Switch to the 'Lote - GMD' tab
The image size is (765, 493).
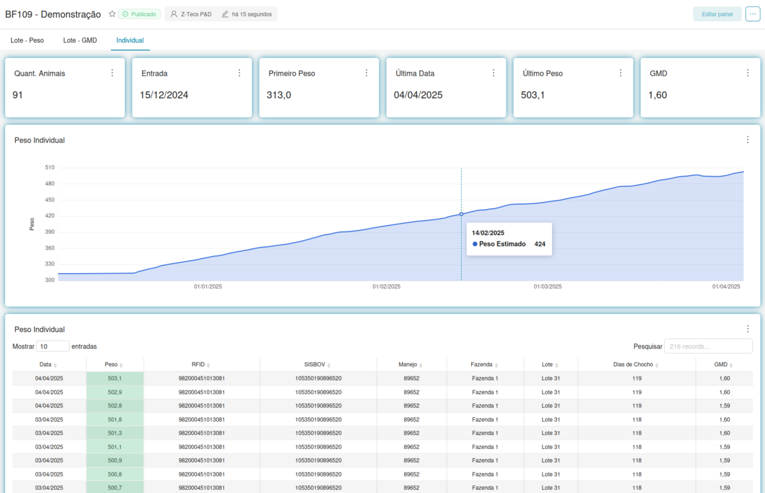(x=80, y=39)
